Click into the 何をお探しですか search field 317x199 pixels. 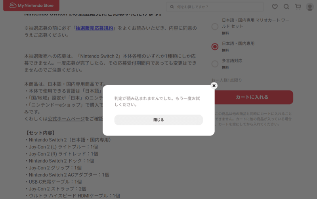coord(215,7)
